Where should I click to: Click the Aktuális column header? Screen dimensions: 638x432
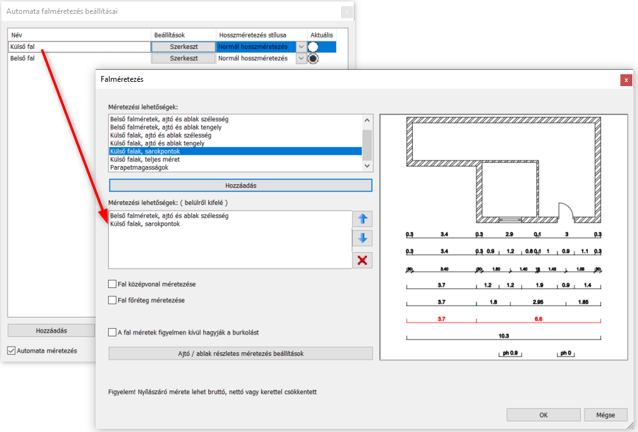(x=322, y=35)
